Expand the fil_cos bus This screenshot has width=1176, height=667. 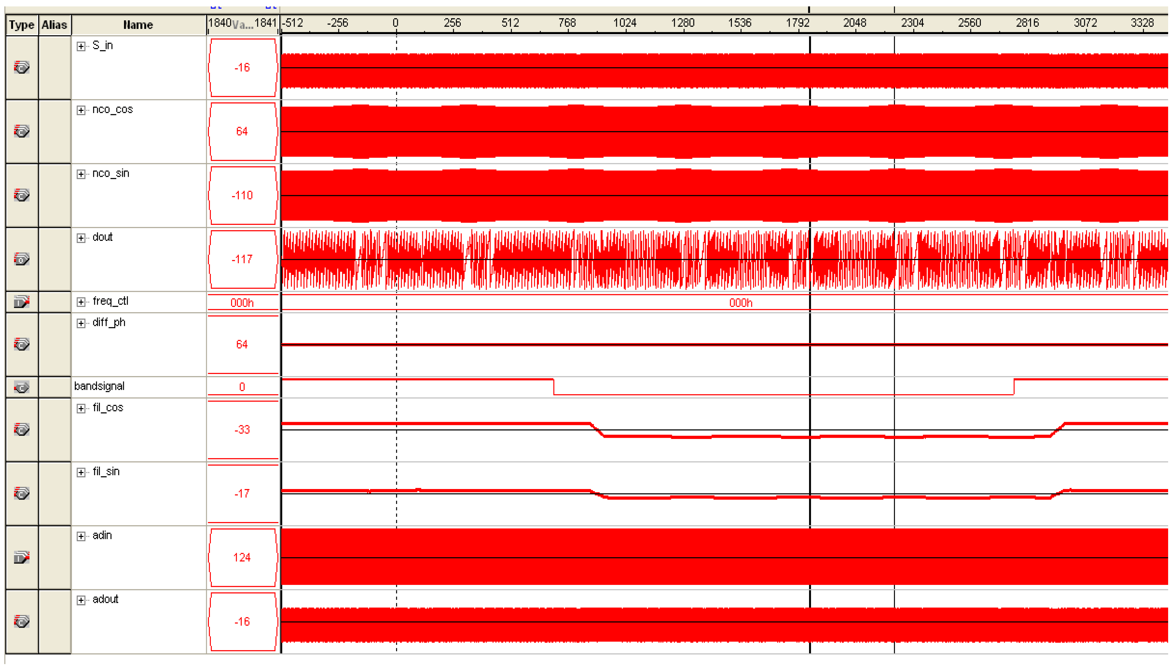[x=81, y=409]
